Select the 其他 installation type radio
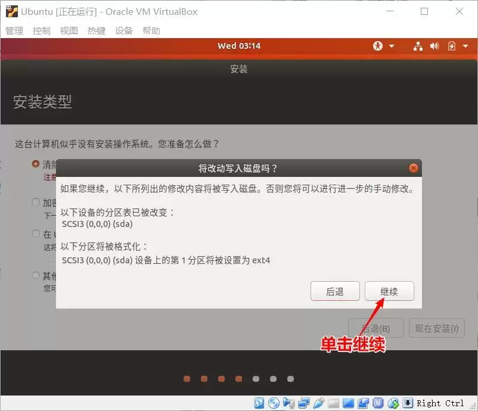478x411 pixels. pyautogui.click(x=35, y=275)
